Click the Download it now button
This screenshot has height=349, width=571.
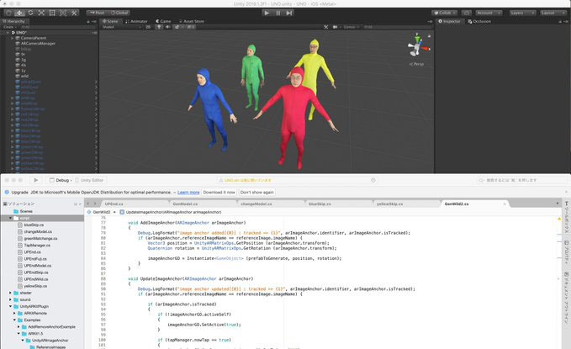point(220,193)
